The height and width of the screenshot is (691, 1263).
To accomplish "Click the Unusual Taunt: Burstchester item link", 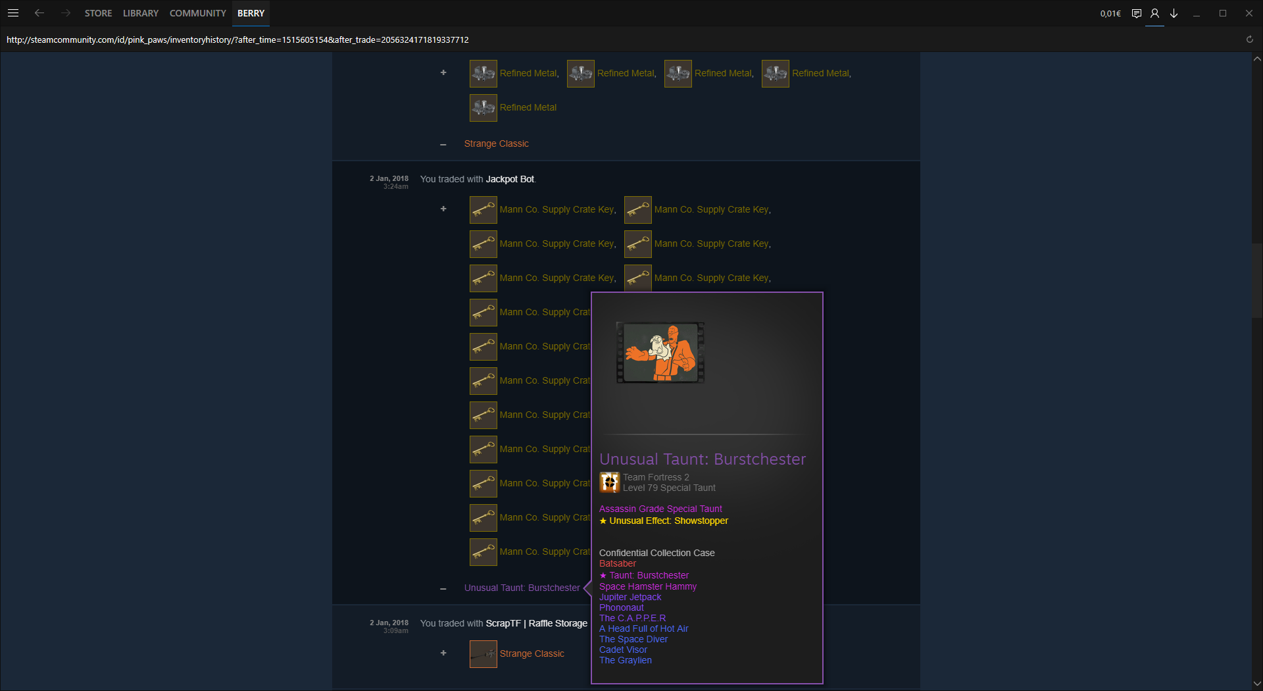I will tap(522, 588).
